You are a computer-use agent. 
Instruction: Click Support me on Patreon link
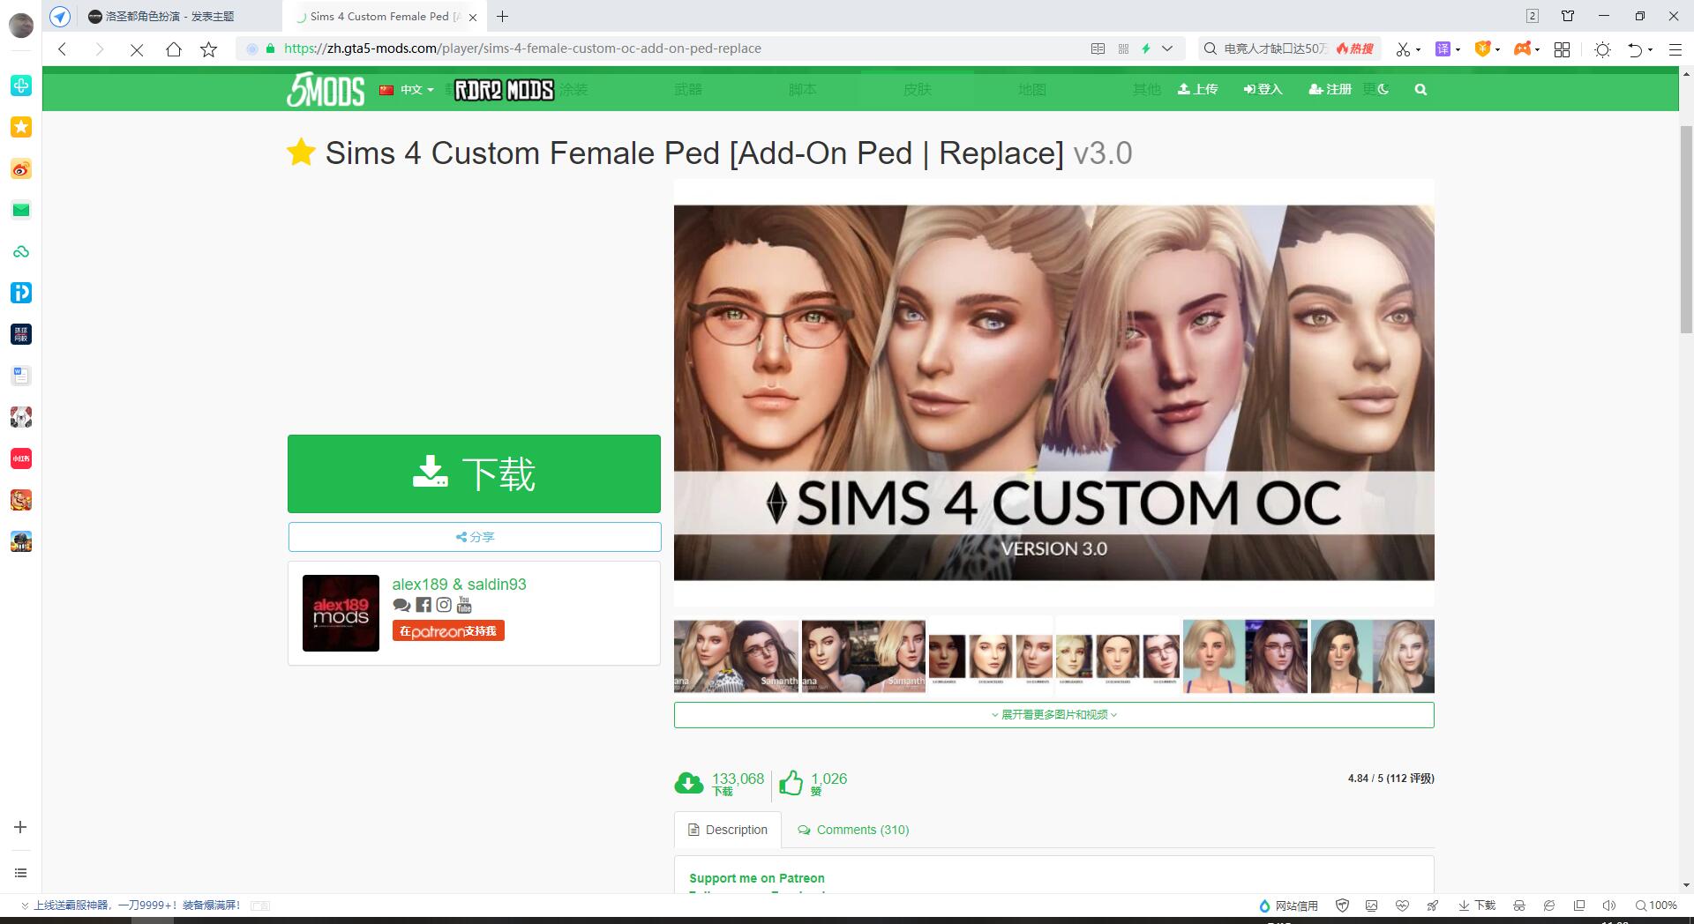coord(757,878)
